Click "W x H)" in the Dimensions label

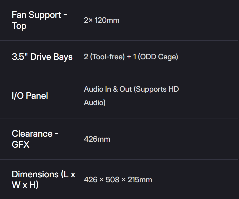coord(25,185)
